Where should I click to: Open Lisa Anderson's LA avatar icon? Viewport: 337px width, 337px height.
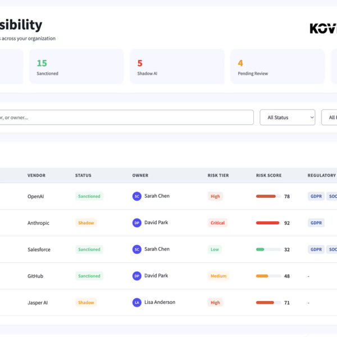point(136,302)
